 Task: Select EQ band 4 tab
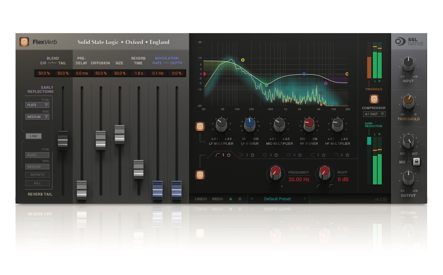294,155
